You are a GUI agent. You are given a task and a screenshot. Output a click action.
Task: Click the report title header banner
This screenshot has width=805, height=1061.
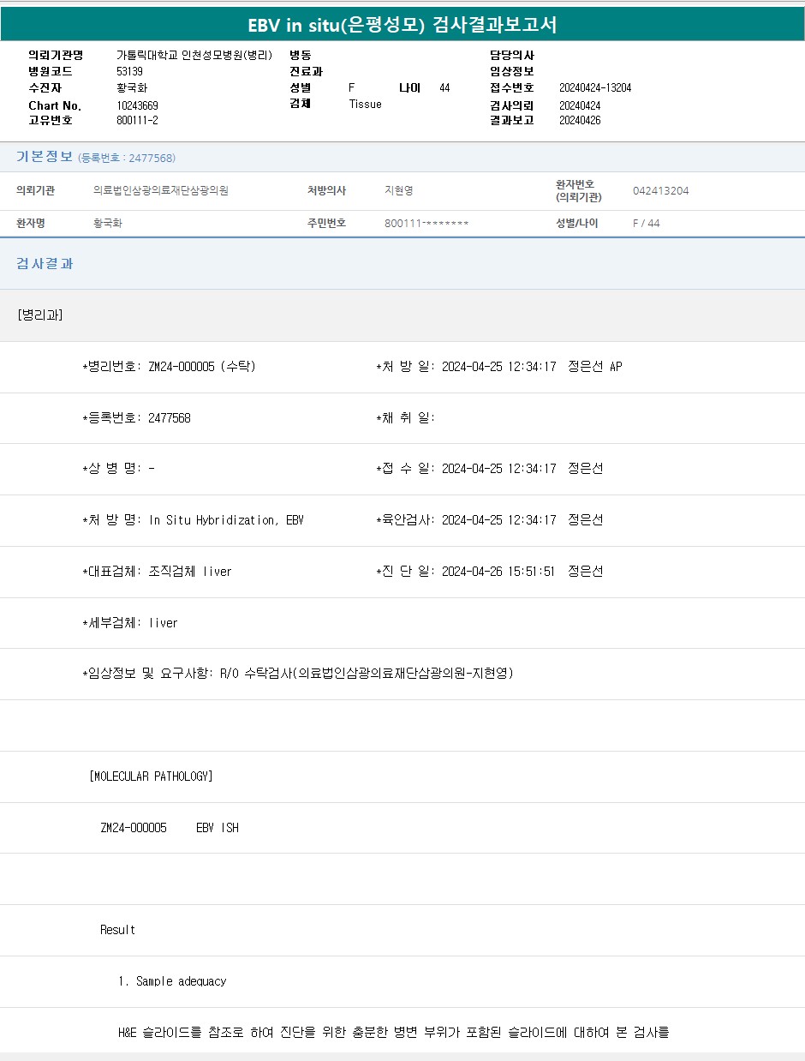[x=402, y=25]
